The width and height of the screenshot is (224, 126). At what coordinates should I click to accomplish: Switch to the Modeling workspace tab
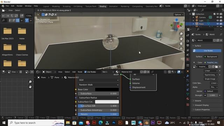(56, 6)
